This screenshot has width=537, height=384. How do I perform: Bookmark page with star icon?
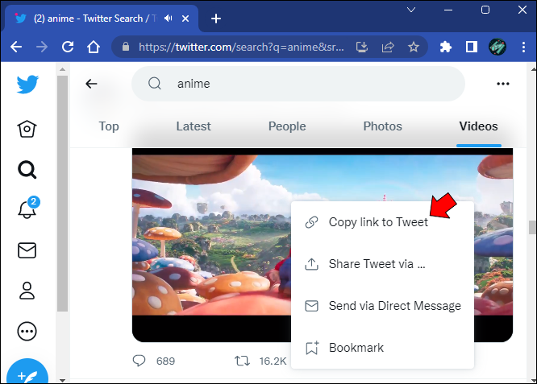(x=414, y=47)
